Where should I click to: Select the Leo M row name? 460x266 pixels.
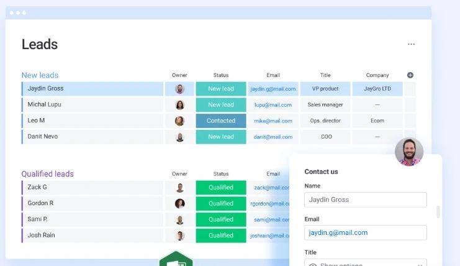pos(36,121)
